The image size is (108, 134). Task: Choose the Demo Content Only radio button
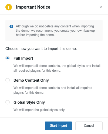(8, 80)
